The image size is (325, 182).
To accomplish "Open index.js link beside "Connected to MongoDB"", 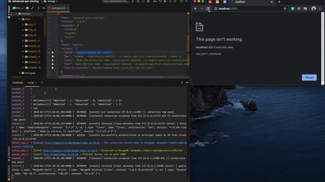I will coord(70,151).
